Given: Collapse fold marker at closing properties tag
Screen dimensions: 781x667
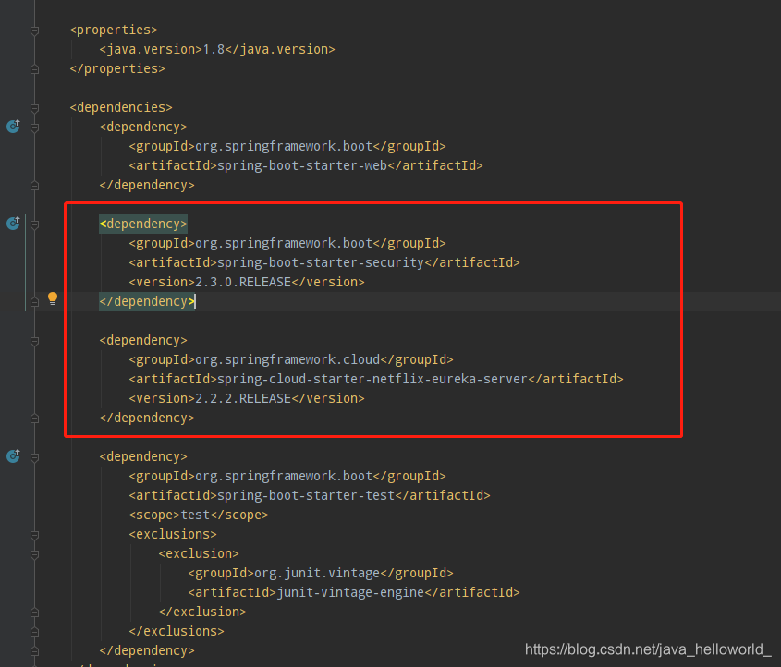Looking at the screenshot, I should point(34,69).
